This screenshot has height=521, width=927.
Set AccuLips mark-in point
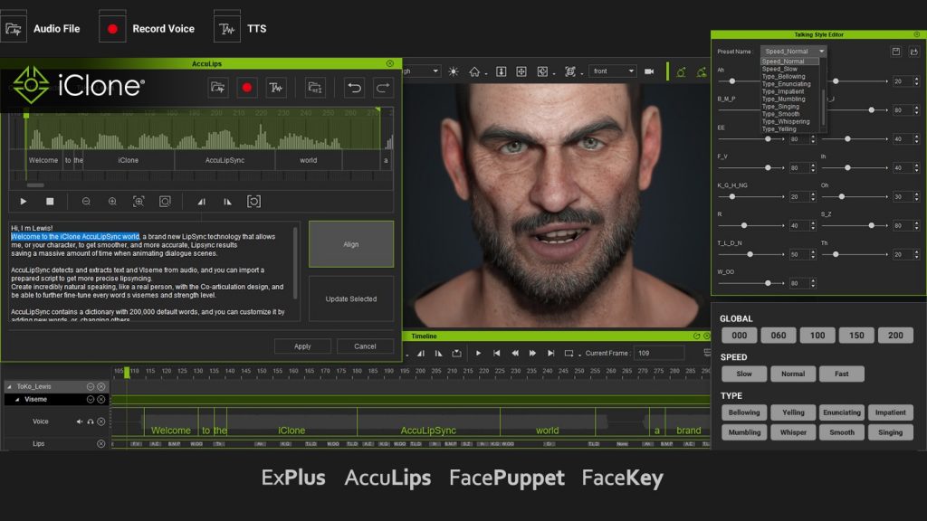tap(202, 202)
